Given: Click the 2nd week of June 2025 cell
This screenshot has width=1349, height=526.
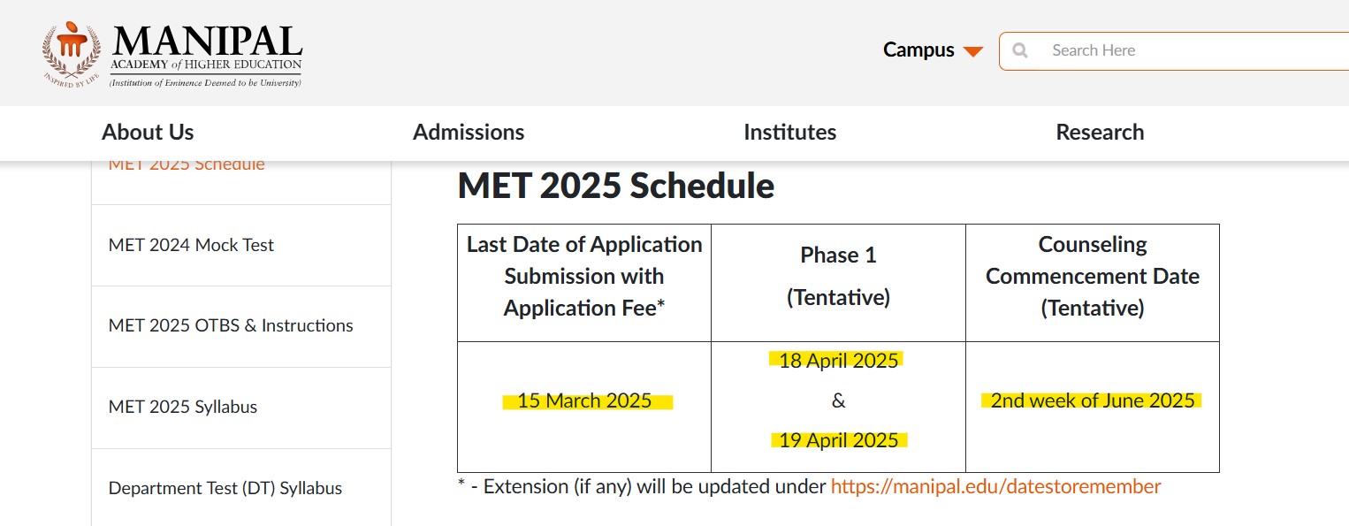Looking at the screenshot, I should click(1093, 400).
